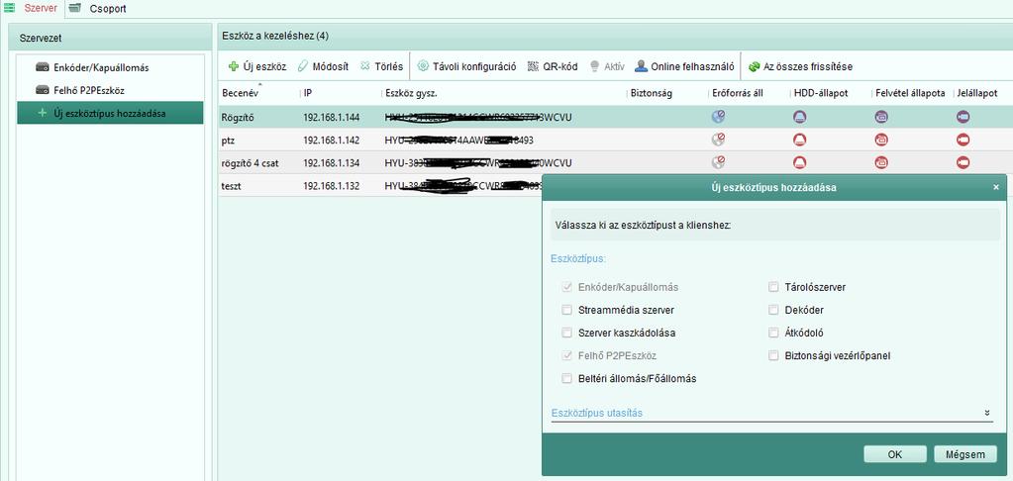Viewport: 1013px width, 481px height.
Task: Click the Módosít pencil icon
Action: point(302,66)
